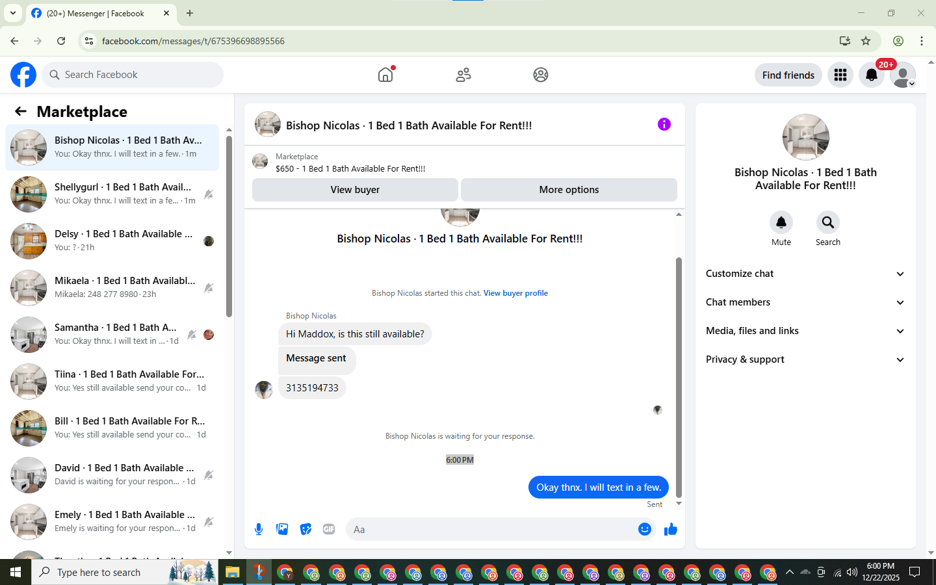Viewport: 936px width, 585px height.
Task: Focus the Search Facebook box
Action: pos(133,75)
